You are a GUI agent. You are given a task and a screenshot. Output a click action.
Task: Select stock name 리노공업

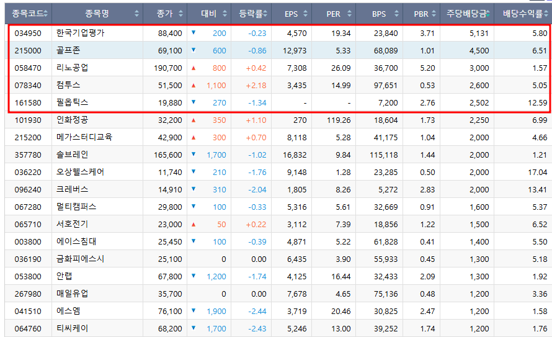pos(72,68)
